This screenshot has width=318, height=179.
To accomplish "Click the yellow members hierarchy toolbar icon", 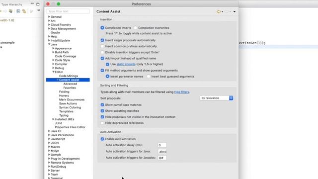I will click(x=24, y=11).
